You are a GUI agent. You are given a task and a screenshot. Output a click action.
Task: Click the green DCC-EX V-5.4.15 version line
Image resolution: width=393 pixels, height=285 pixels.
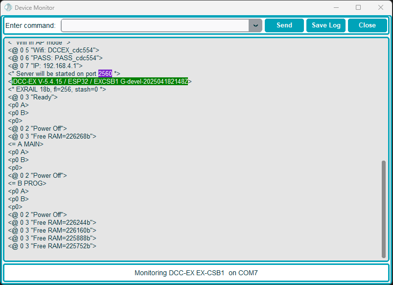[100, 82]
